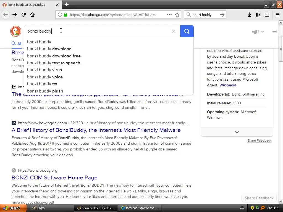The height and width of the screenshot is (212, 283).
Task: Click the floating Share Feedback button
Action: 259,198
